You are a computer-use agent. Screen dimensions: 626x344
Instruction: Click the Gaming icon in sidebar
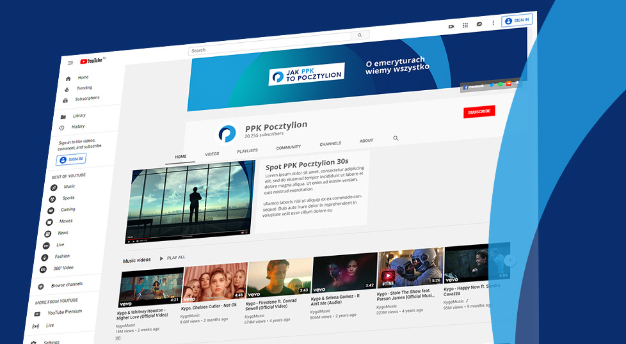point(51,211)
